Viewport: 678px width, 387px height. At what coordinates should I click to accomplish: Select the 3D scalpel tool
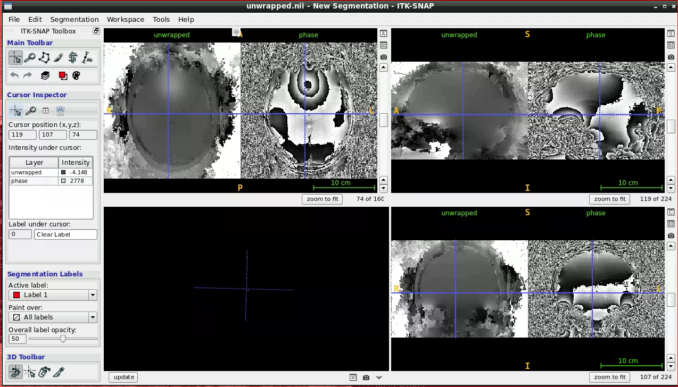point(59,372)
